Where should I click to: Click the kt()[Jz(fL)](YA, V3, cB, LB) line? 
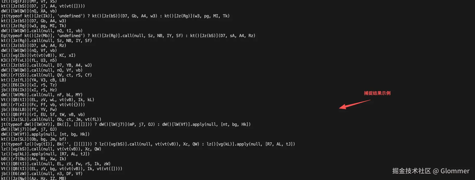click(x=33, y=80)
